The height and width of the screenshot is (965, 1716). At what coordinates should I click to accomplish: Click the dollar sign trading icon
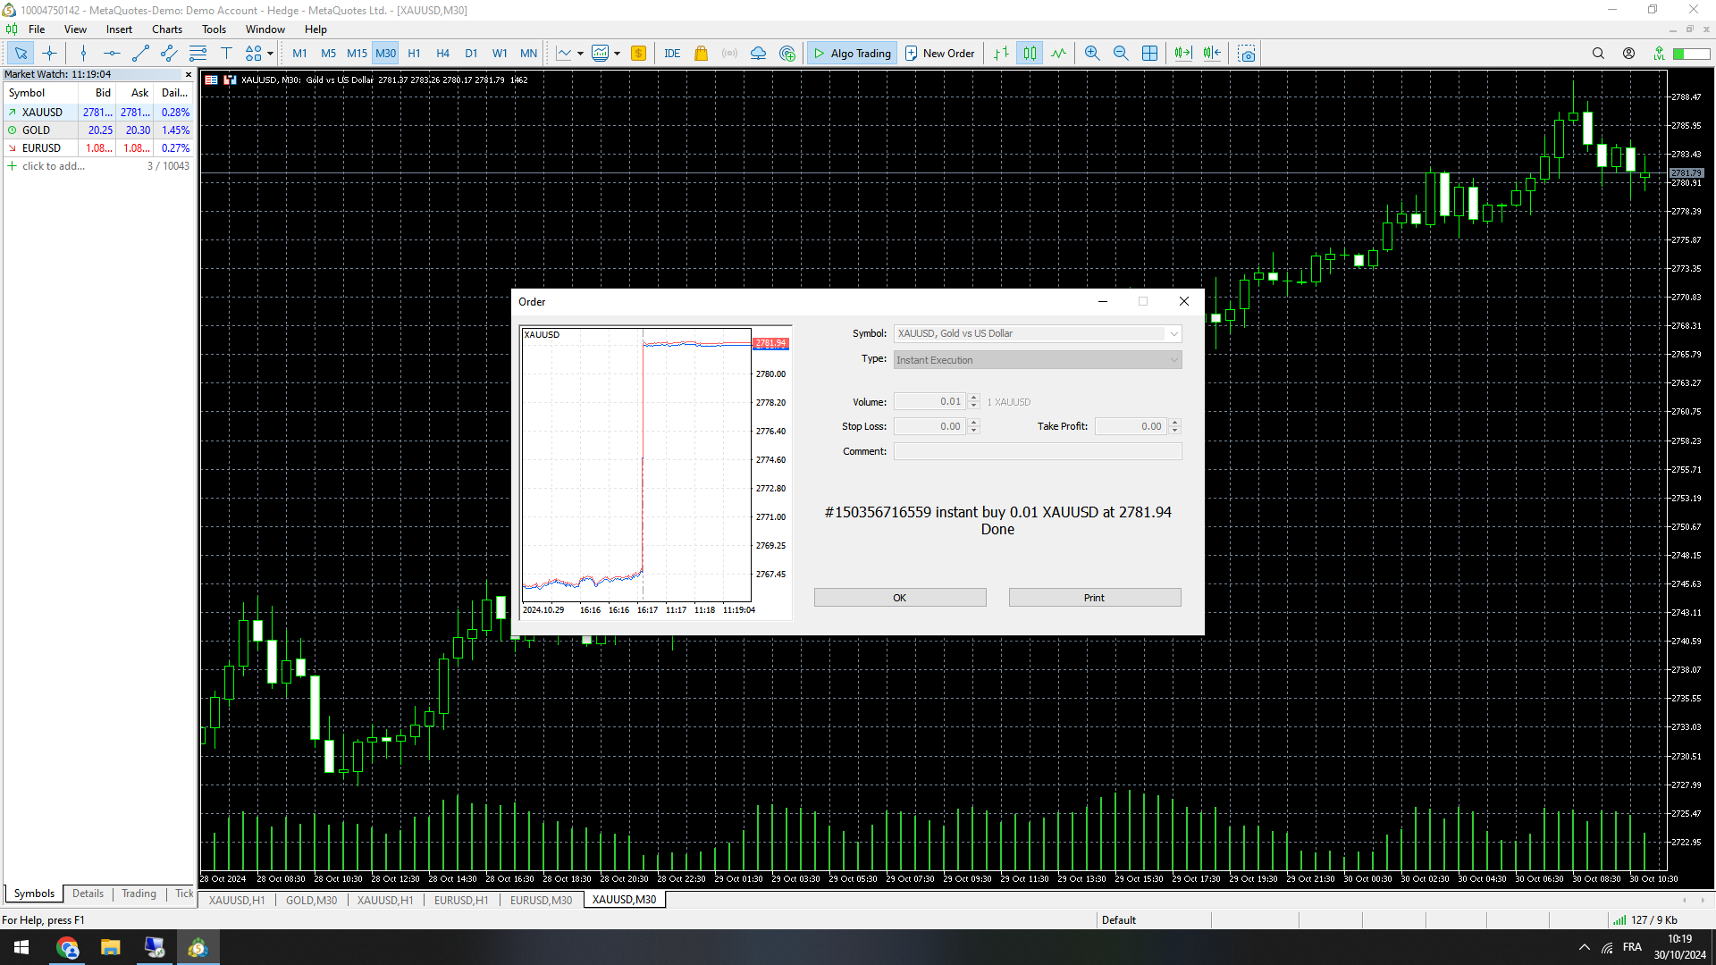point(638,54)
